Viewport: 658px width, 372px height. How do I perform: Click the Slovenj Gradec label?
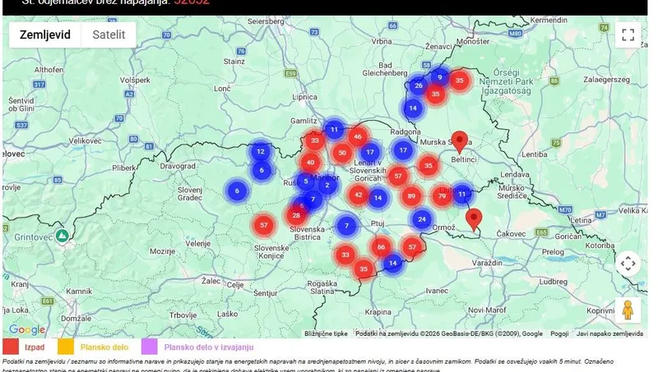(190, 194)
